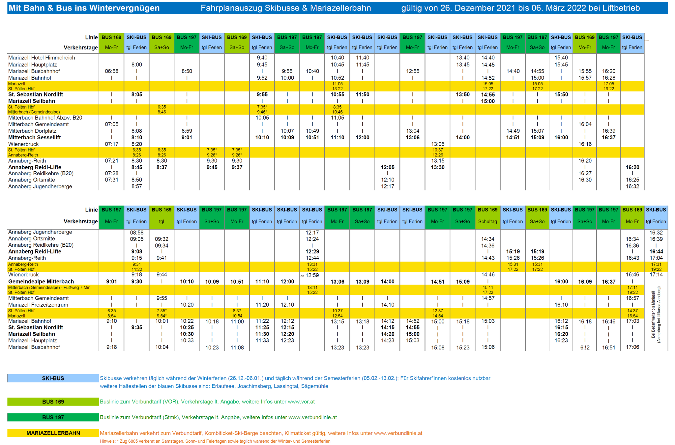Click the "Schultag" service day cell
Image resolution: width=675 pixels, height=445 pixels.
coord(487,221)
